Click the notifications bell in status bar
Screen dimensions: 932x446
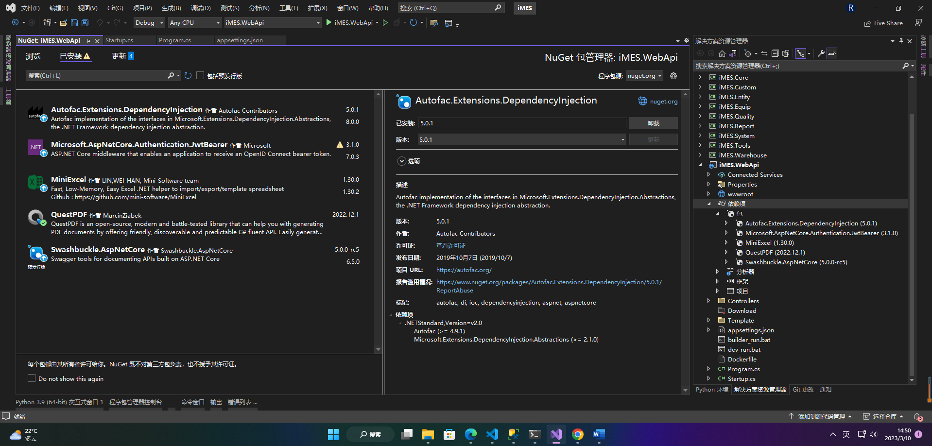(918, 417)
